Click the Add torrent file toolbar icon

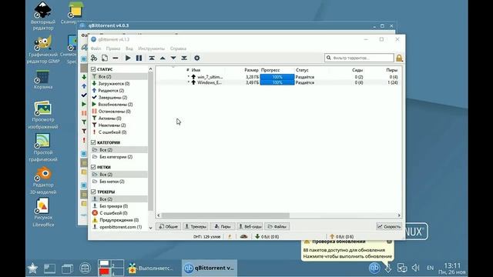tap(105, 58)
